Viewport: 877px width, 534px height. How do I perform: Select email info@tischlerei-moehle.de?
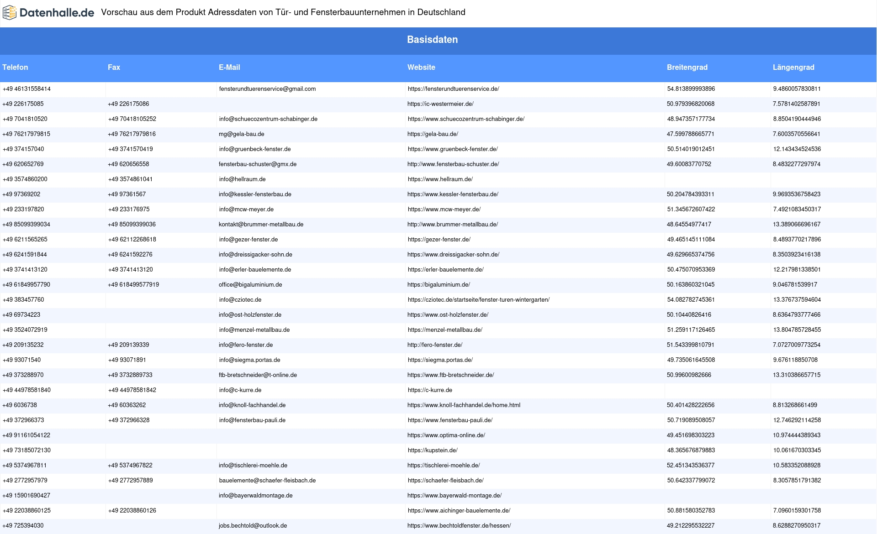[x=253, y=466]
